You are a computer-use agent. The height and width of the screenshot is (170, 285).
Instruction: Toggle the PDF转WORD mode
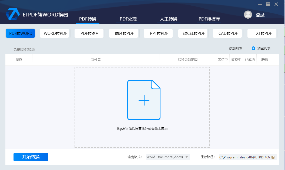point(20,33)
